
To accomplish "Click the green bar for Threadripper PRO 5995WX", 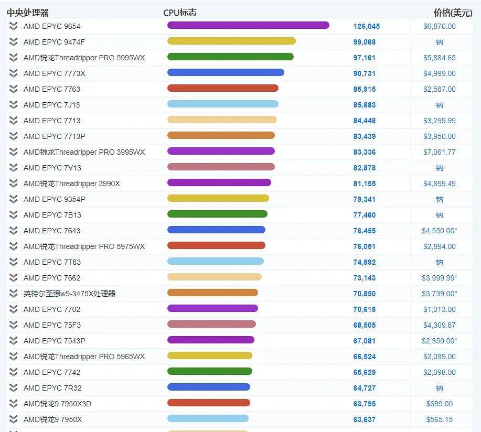I will click(x=230, y=57).
